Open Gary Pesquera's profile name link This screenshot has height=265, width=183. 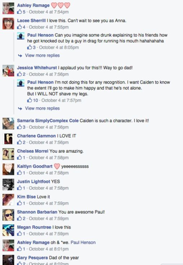(x=32, y=258)
